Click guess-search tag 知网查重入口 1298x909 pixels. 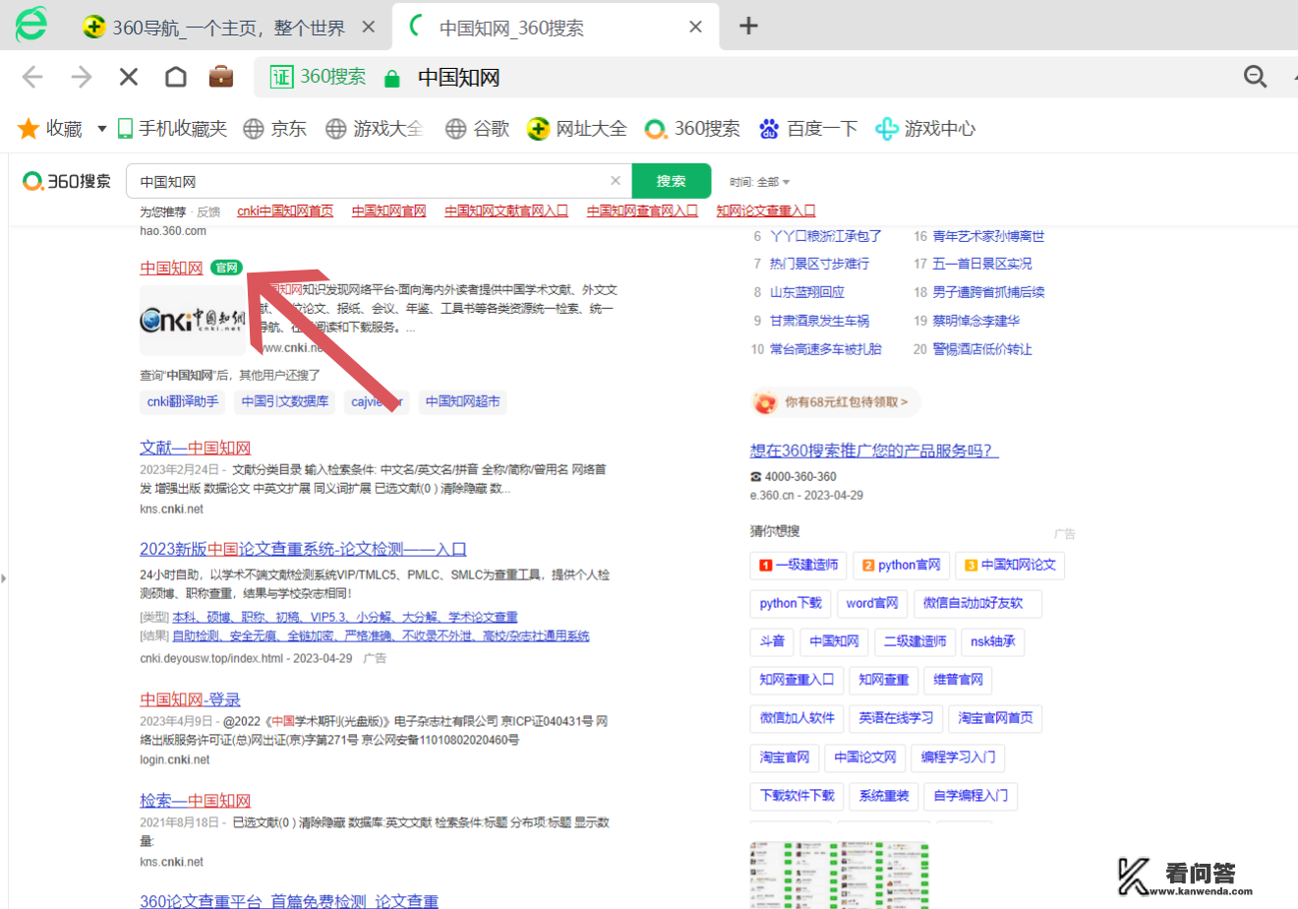coord(796,680)
